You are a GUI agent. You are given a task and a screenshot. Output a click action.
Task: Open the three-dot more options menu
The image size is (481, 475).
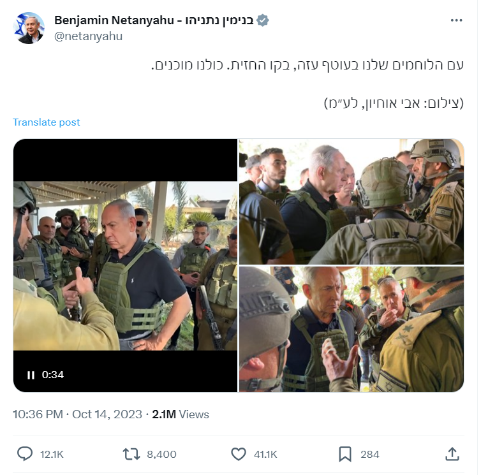pos(456,20)
